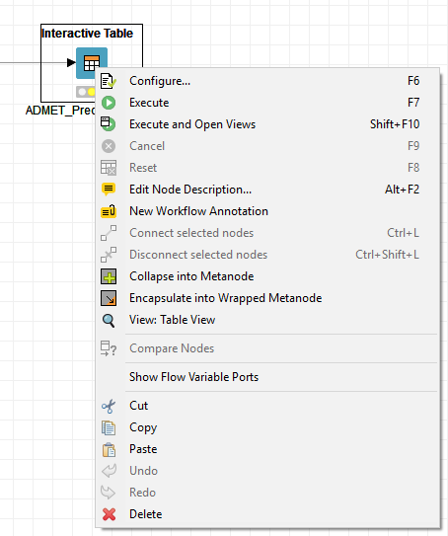Click the magnifier View Table View icon
The height and width of the screenshot is (536, 448).
click(109, 320)
